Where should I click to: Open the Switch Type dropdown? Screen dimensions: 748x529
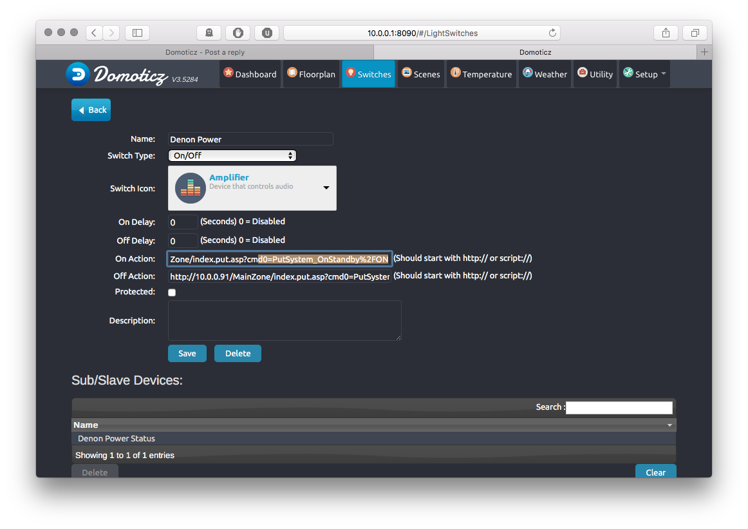(232, 156)
